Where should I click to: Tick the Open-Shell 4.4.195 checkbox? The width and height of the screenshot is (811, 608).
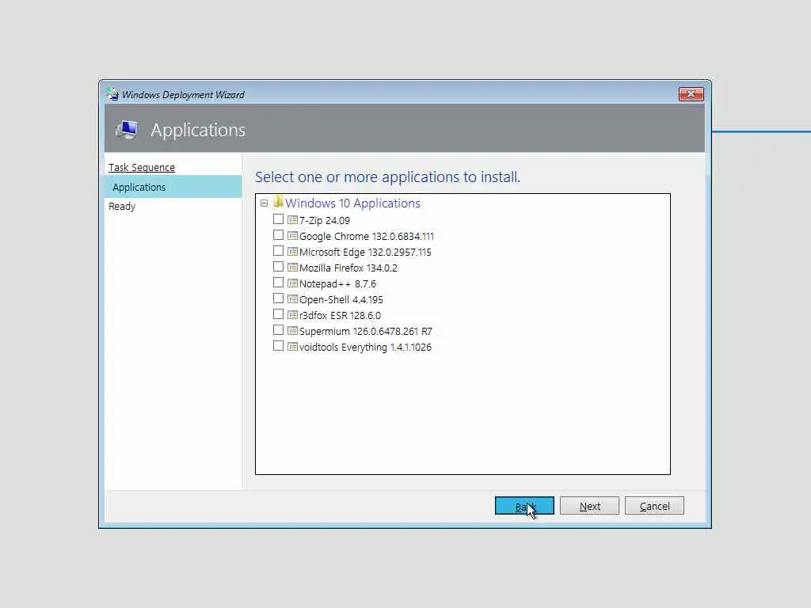[x=278, y=298]
